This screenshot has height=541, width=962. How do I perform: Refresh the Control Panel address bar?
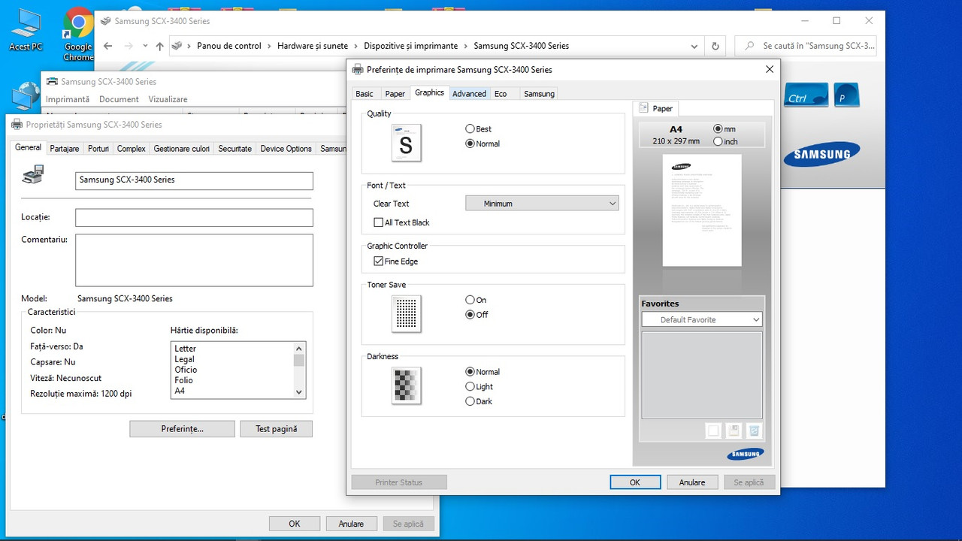pos(716,46)
